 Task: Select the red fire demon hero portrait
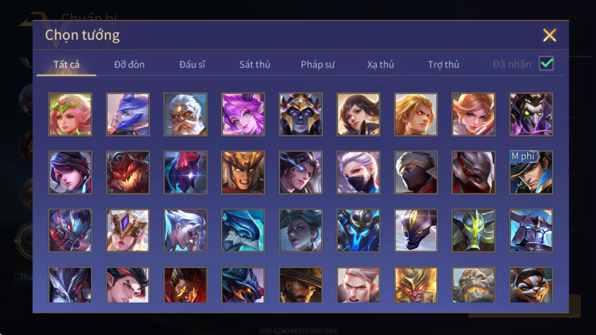[128, 172]
